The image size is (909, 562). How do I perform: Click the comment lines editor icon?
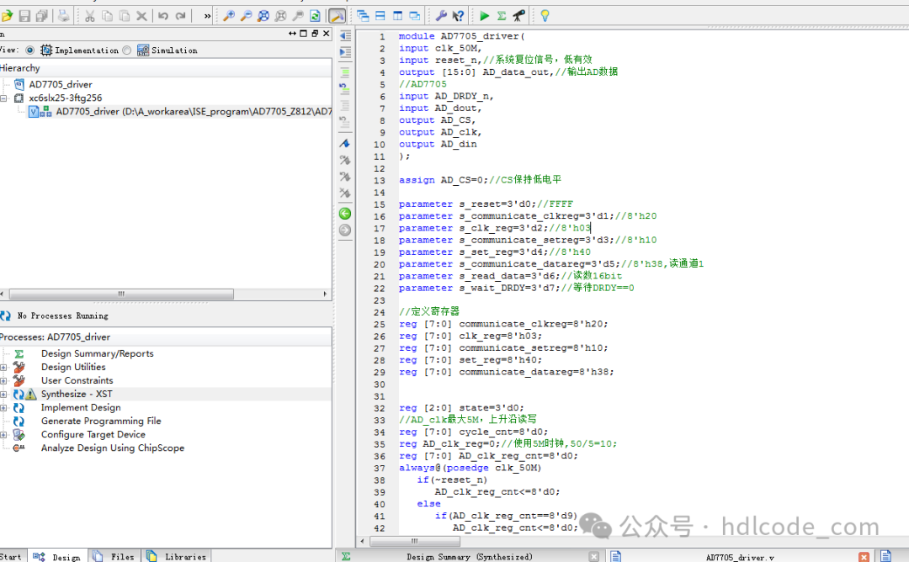coord(345,73)
